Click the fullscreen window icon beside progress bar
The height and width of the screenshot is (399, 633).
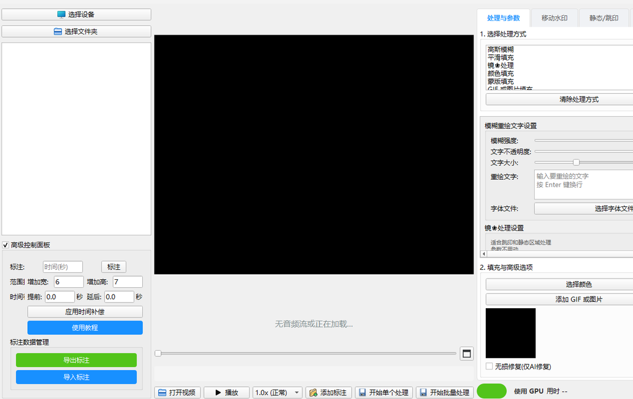[467, 354]
